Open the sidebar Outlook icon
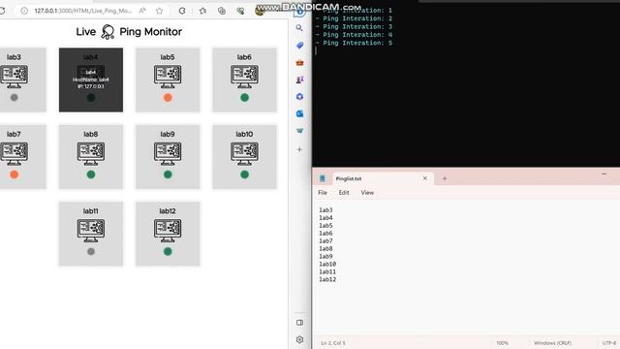 (x=299, y=113)
